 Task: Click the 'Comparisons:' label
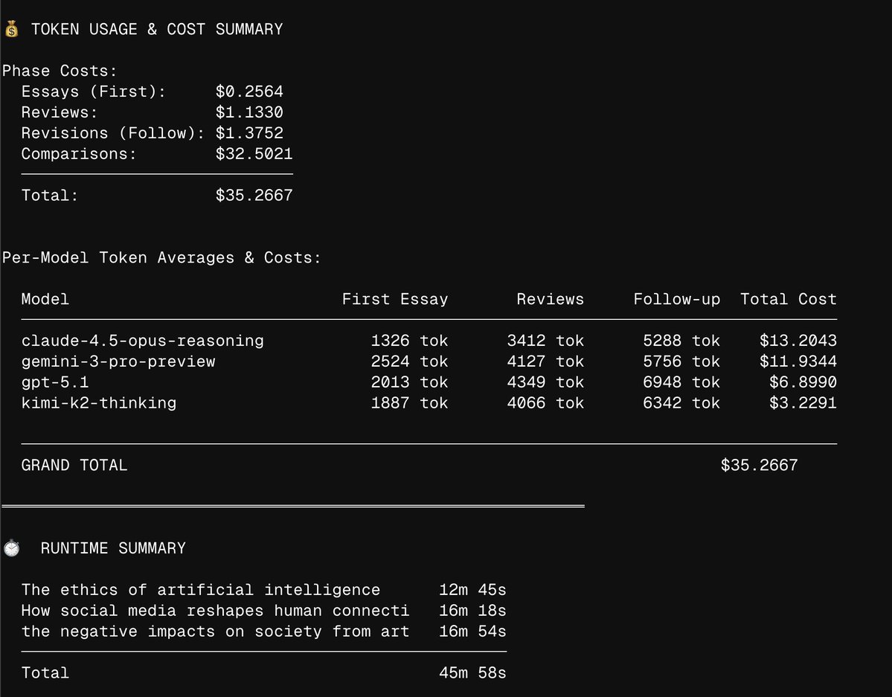click(x=79, y=154)
